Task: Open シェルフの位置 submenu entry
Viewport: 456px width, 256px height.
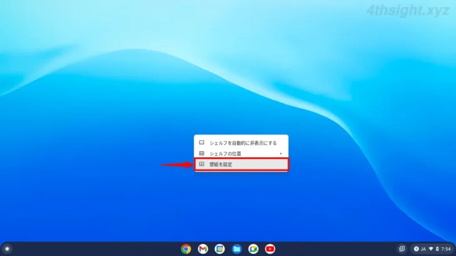Action: 241,153
